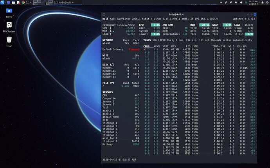This screenshot has height=168, width=270.
Task: Launch the file manager from the panel
Action: (13, 2)
